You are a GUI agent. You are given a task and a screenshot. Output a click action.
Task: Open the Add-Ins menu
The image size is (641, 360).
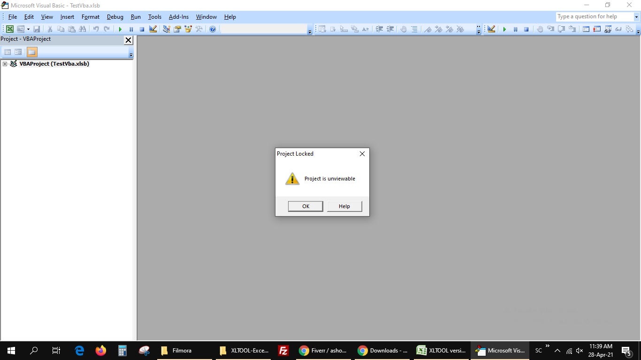coord(179,17)
